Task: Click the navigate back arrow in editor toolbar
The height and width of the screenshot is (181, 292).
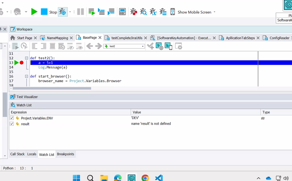Action: (x=89, y=46)
